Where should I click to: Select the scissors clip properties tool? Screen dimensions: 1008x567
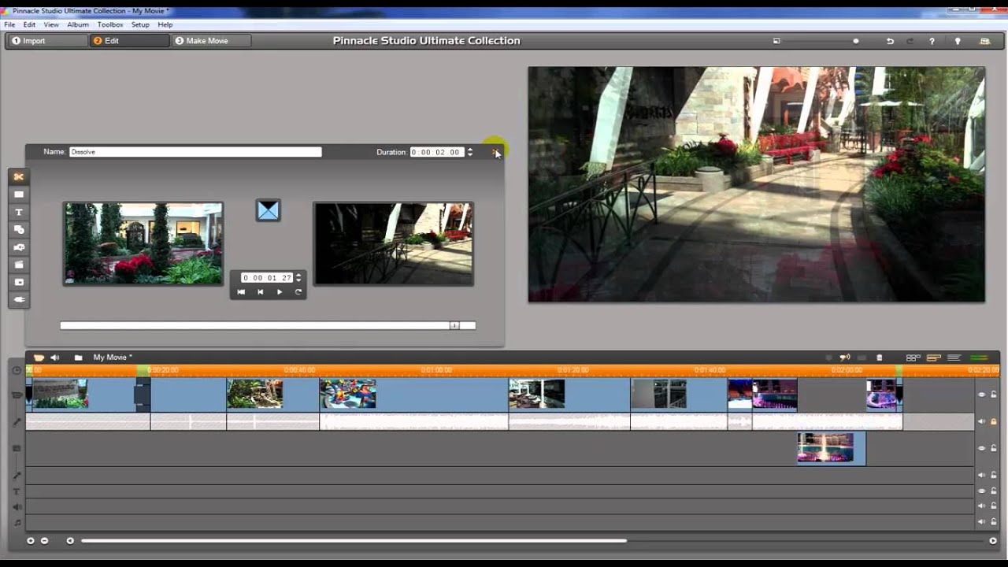[19, 176]
